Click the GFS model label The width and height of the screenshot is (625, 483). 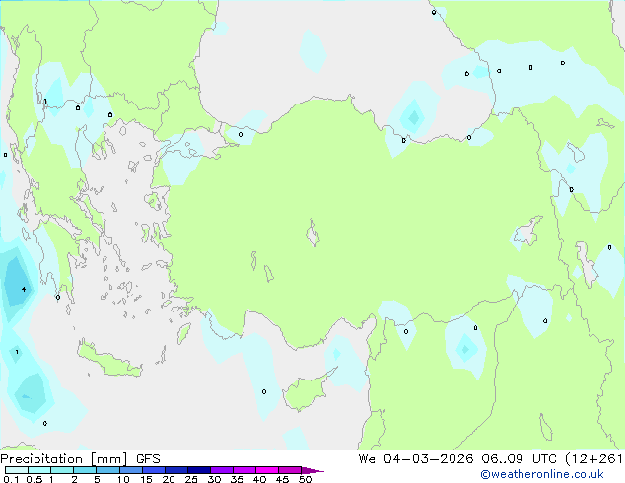148,459
